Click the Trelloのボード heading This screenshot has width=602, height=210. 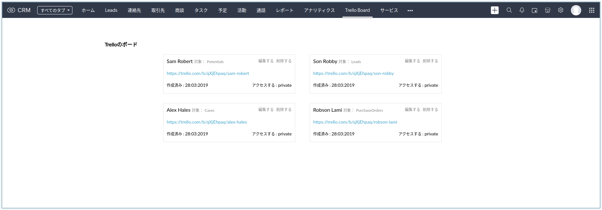click(121, 44)
